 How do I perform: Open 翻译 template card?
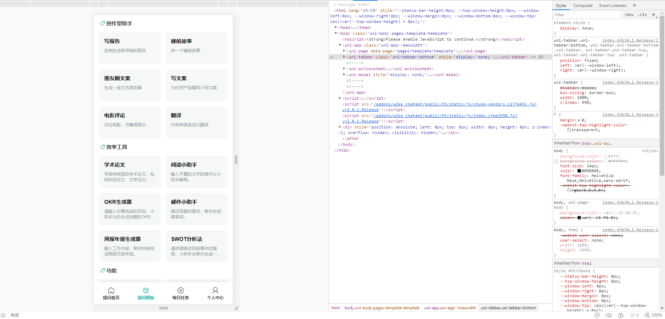click(197, 123)
